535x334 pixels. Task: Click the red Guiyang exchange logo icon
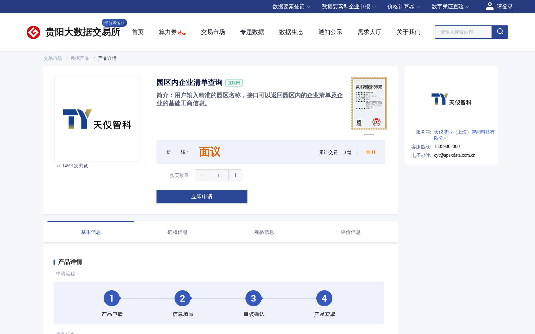click(x=33, y=32)
